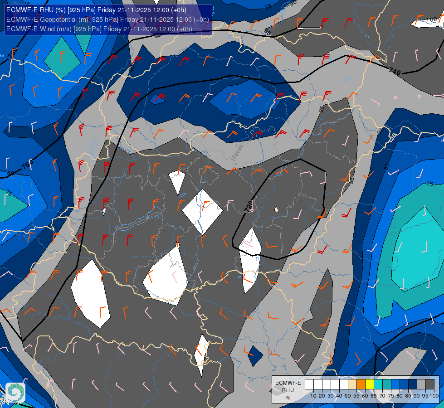Click the 'RHU' label in the legend

click(288, 390)
